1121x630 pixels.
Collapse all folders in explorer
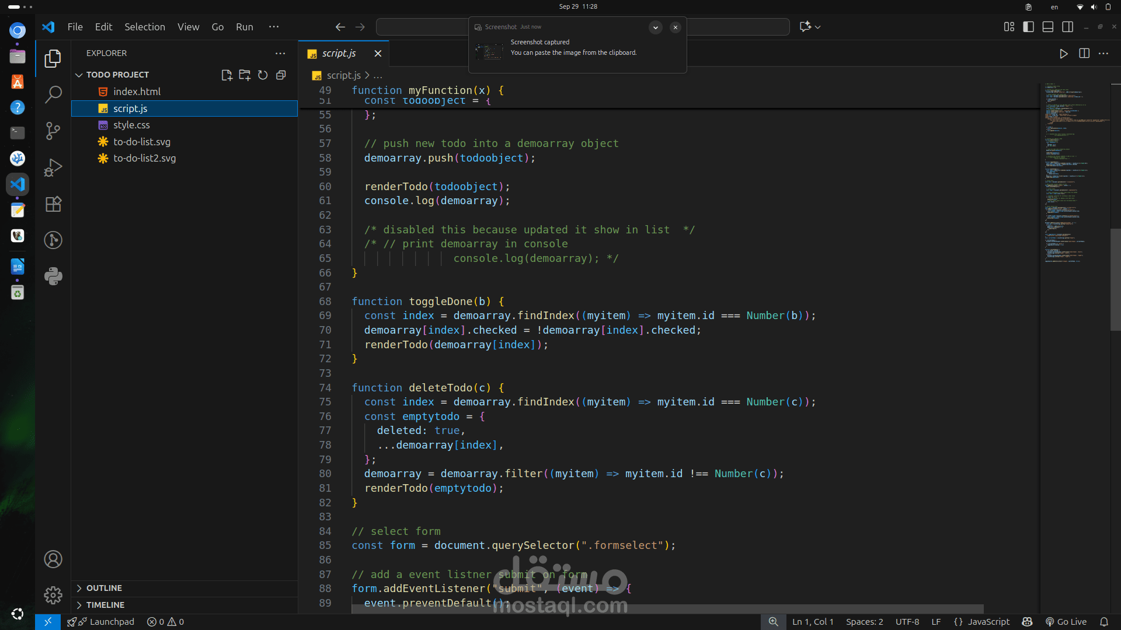(x=281, y=75)
